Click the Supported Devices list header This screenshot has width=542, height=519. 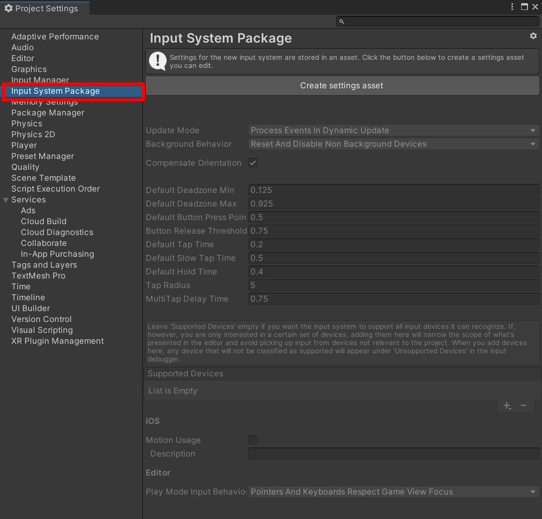pyautogui.click(x=342, y=374)
